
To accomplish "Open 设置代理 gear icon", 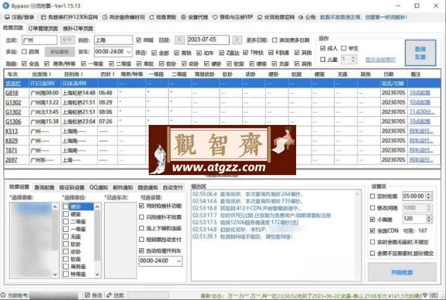I will (183, 17).
